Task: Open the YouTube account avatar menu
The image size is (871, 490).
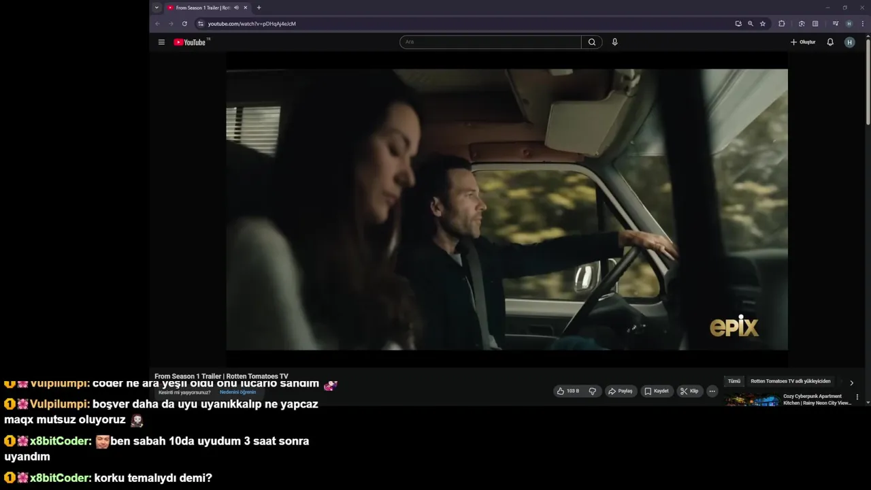Action: tap(849, 42)
